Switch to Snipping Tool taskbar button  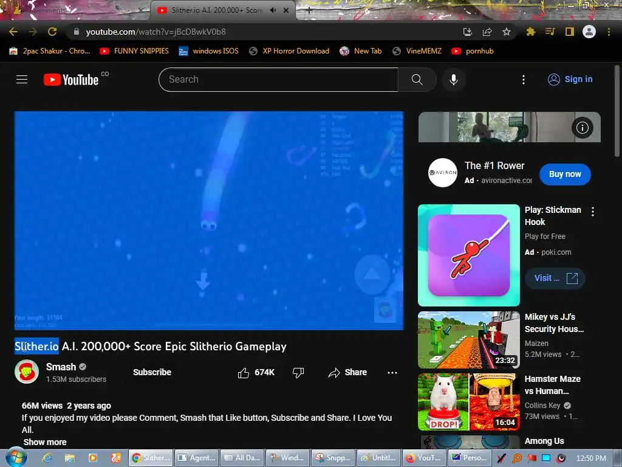(x=333, y=458)
